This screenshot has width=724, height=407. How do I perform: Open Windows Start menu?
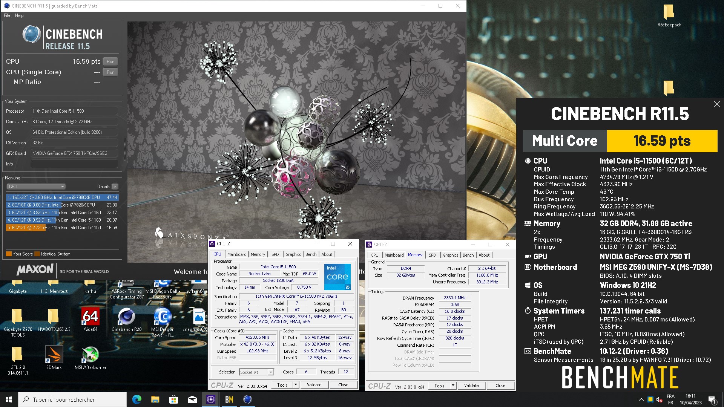tap(9, 399)
